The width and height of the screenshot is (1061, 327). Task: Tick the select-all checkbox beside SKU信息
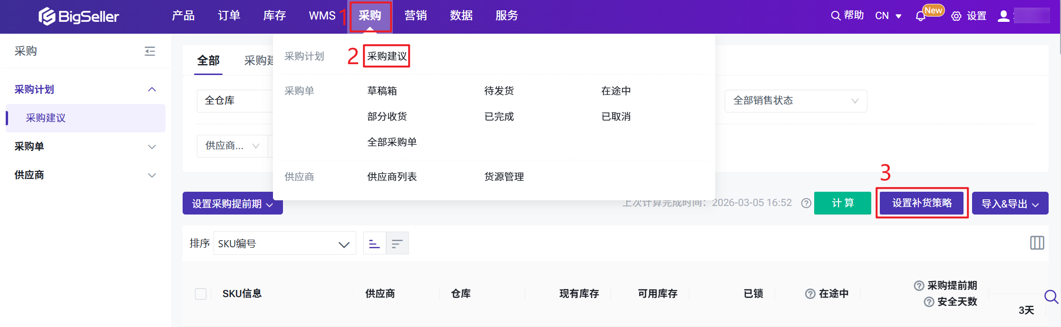(x=201, y=294)
